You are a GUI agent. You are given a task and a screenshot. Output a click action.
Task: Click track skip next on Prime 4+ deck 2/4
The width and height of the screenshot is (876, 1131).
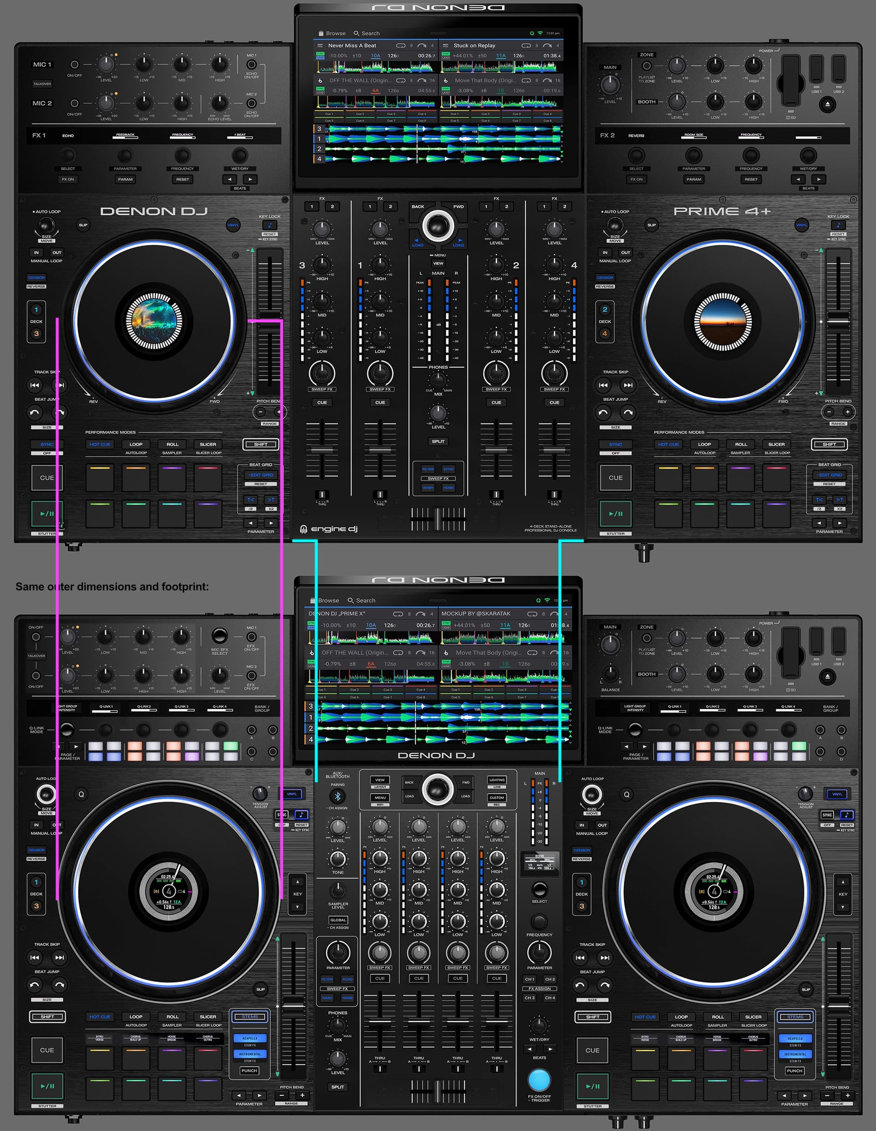pyautogui.click(x=627, y=385)
